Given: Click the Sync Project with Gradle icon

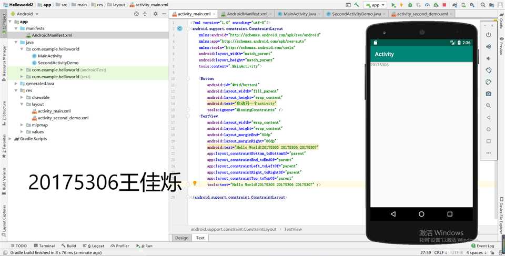Looking at the screenshot, I should (x=454, y=5).
